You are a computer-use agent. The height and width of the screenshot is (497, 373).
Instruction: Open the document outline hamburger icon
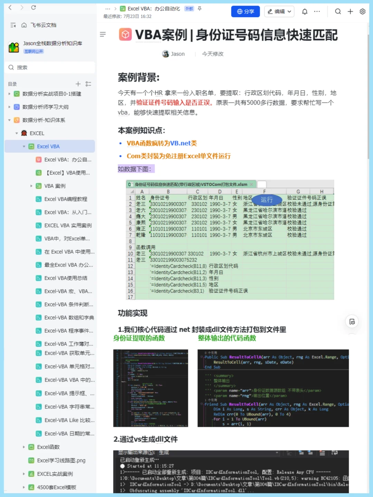pyautogui.click(x=103, y=34)
